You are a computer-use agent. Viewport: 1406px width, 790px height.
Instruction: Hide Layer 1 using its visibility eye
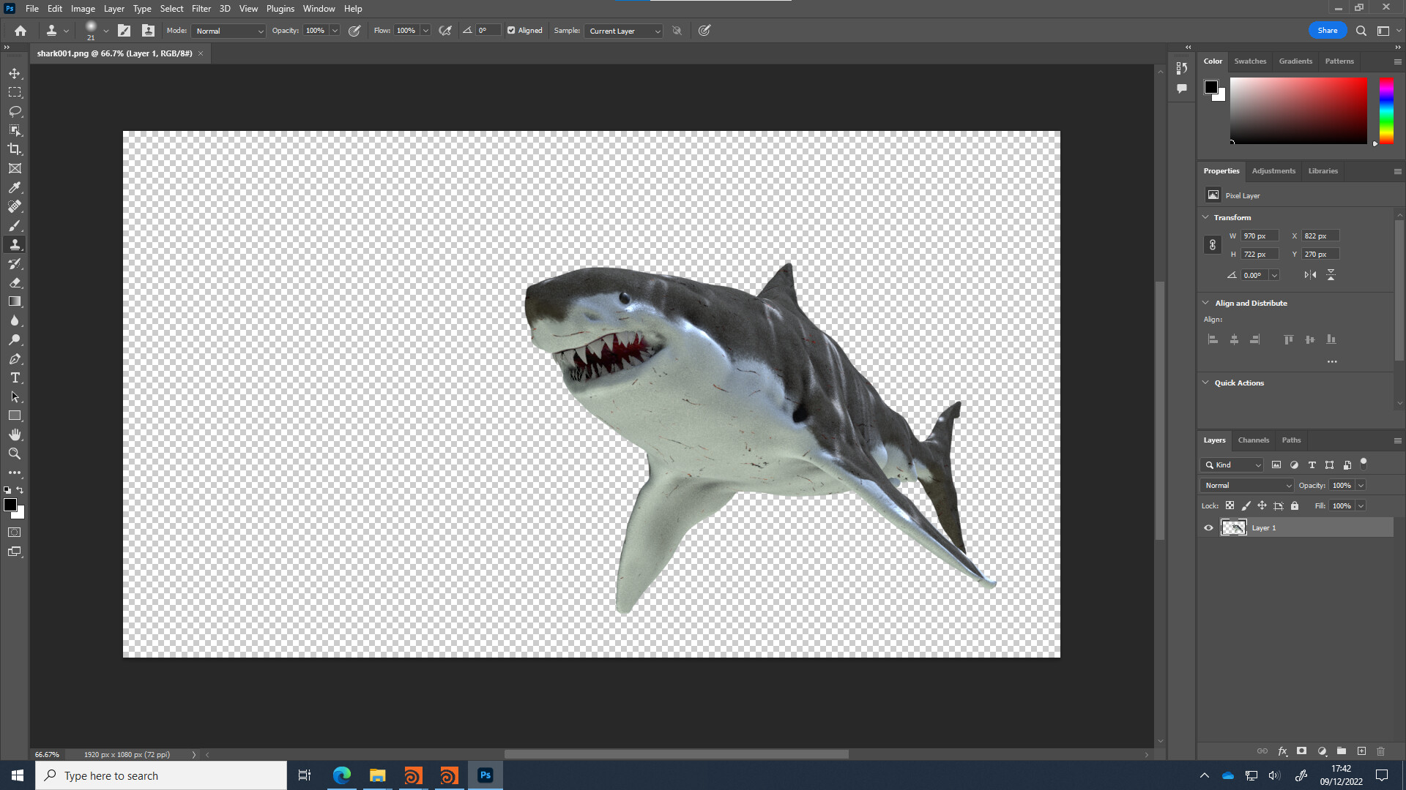pyautogui.click(x=1209, y=527)
